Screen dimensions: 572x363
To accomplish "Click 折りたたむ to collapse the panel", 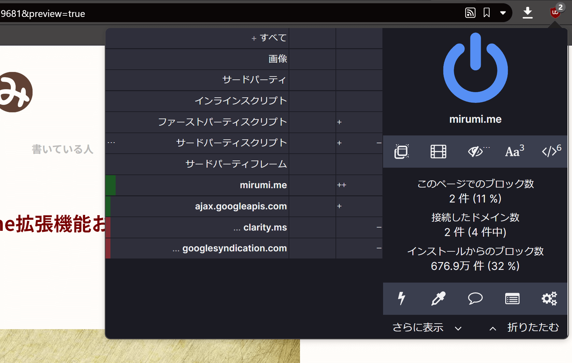I will [533, 327].
